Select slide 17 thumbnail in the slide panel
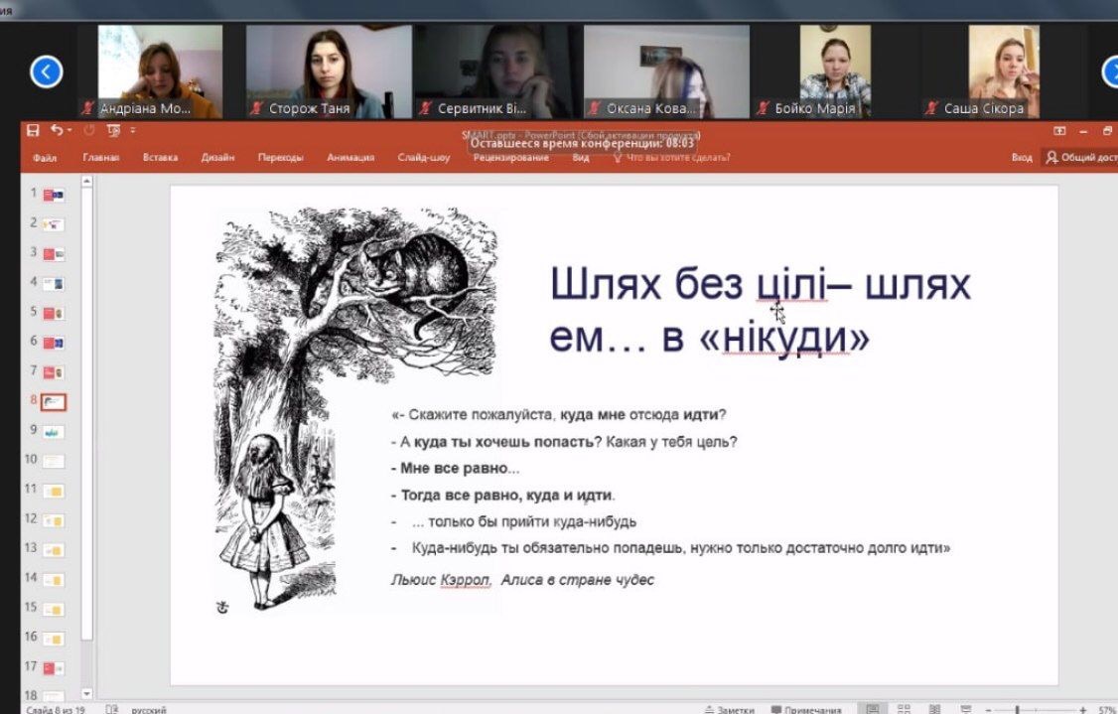The image size is (1118, 714). click(54, 668)
